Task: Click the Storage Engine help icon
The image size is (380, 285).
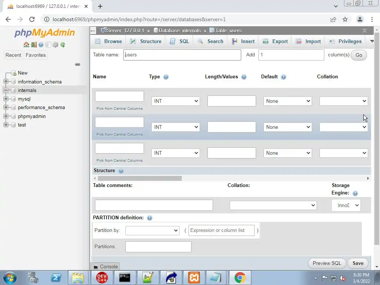Action: pyautogui.click(x=355, y=193)
